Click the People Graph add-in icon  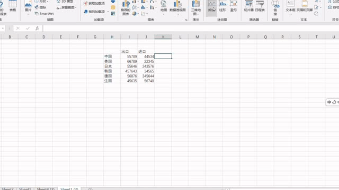[x=113, y=13]
